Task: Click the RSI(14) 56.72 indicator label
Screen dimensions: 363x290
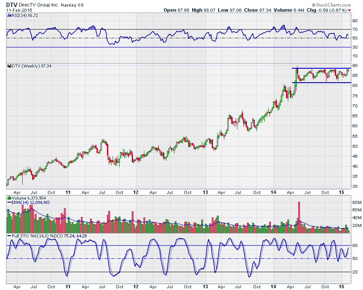Action: tap(25, 16)
